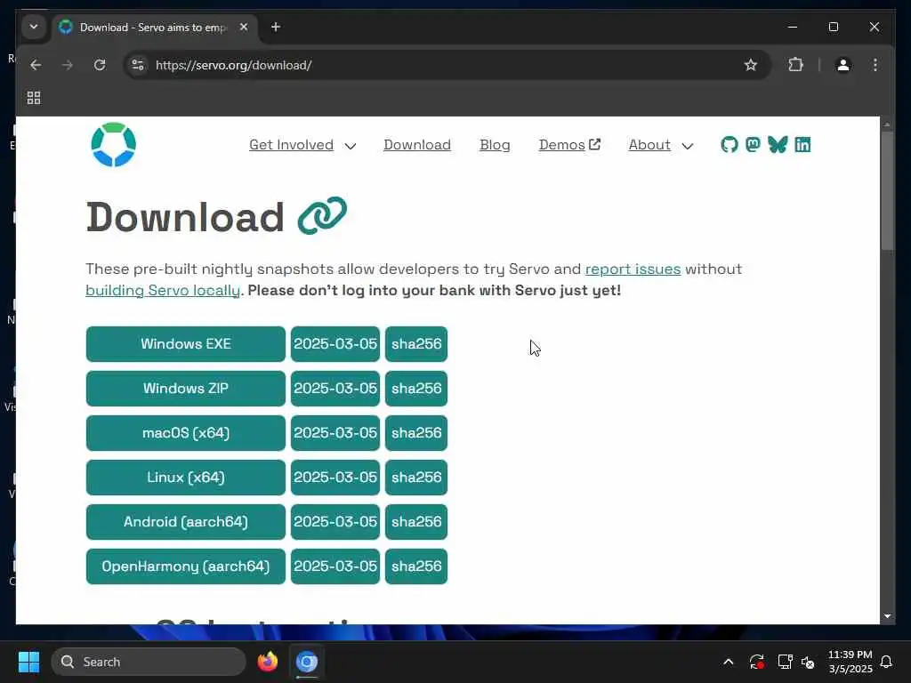Open sha256 checksum for macOS (x64)
911x683 pixels.
point(416,433)
